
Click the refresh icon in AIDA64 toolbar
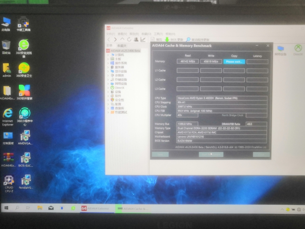tap(129, 40)
